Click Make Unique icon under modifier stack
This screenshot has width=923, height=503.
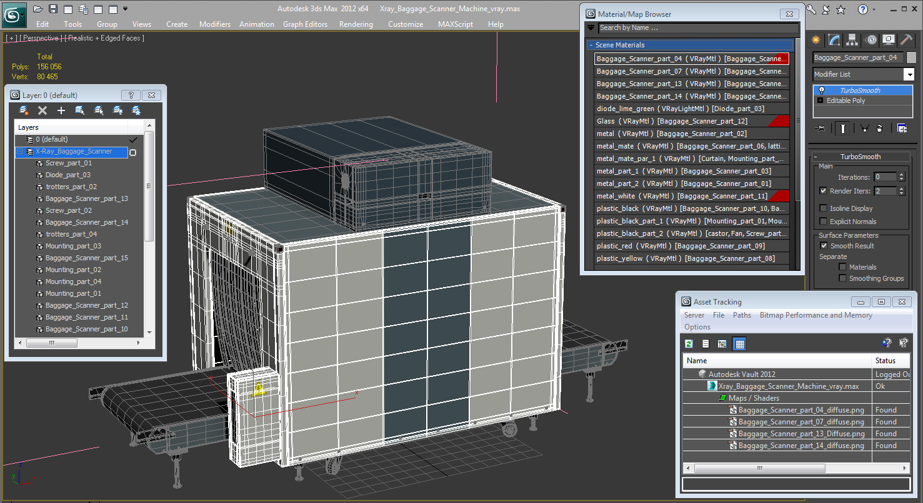click(864, 128)
